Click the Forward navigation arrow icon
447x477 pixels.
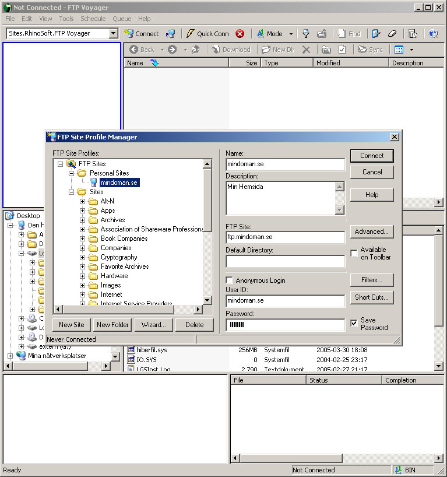coord(172,50)
